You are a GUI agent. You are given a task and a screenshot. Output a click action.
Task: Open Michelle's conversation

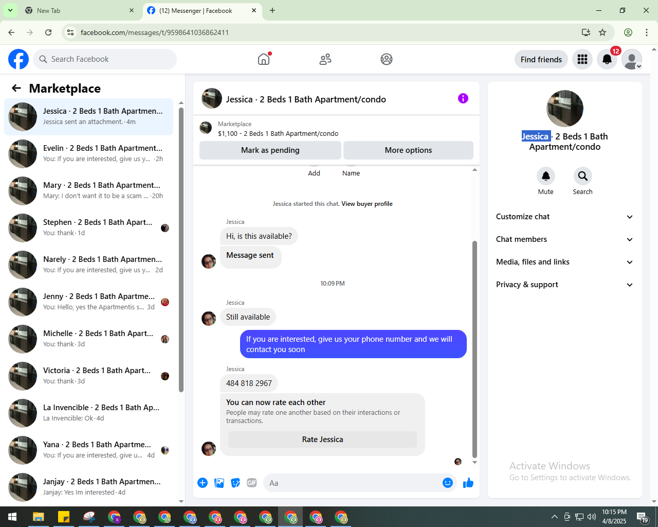(x=88, y=339)
